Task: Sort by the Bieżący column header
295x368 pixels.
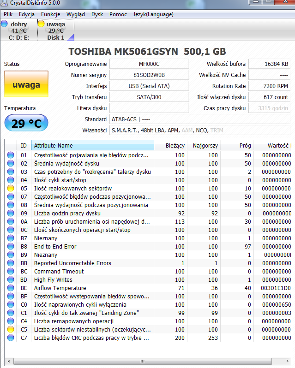Action: [x=170, y=146]
